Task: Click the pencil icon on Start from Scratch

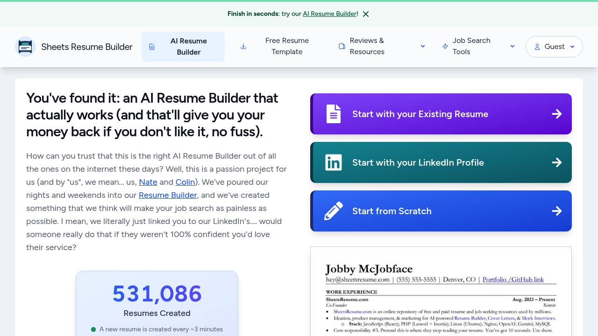Action: click(334, 211)
